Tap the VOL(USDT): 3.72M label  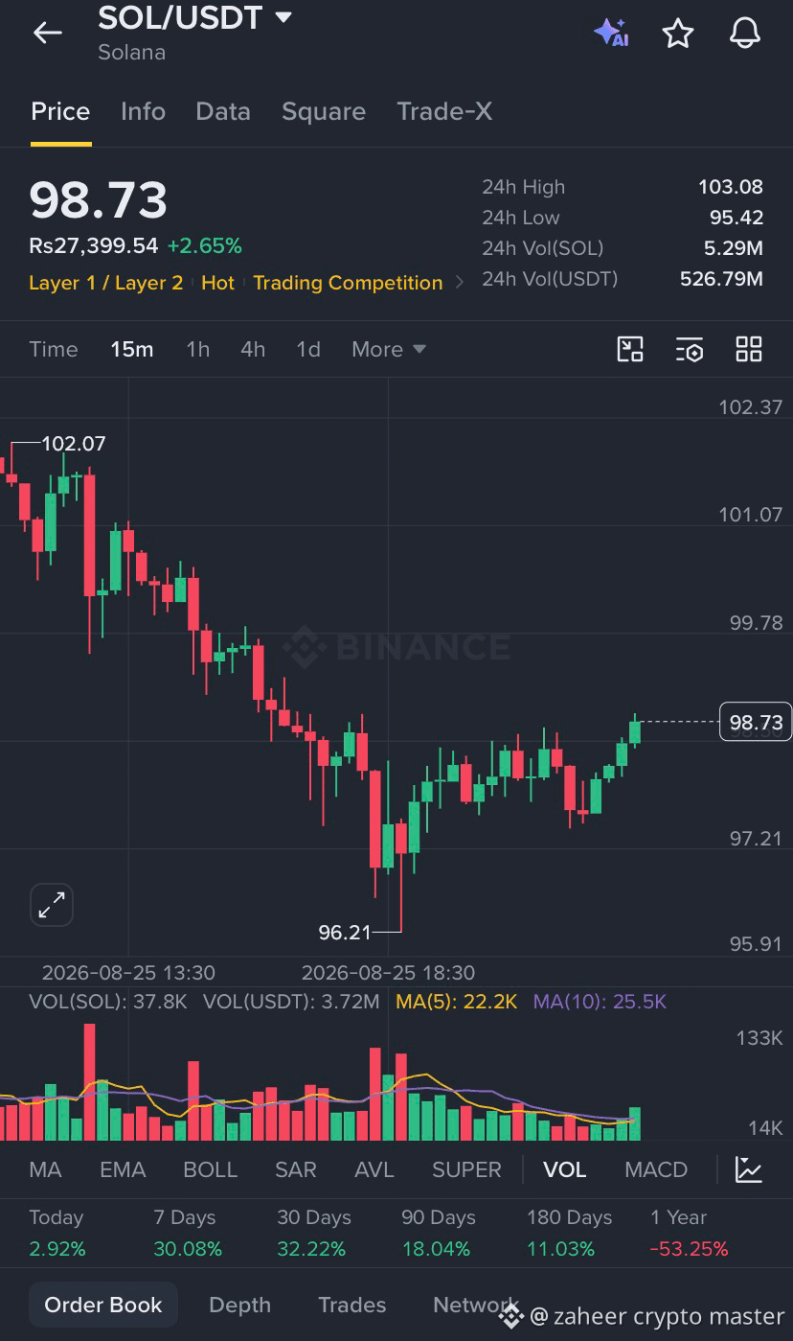click(x=291, y=1002)
